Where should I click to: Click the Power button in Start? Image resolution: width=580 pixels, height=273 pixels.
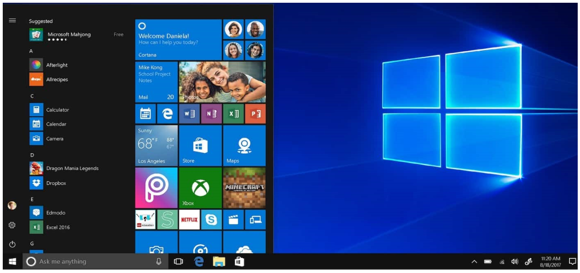[x=12, y=244]
